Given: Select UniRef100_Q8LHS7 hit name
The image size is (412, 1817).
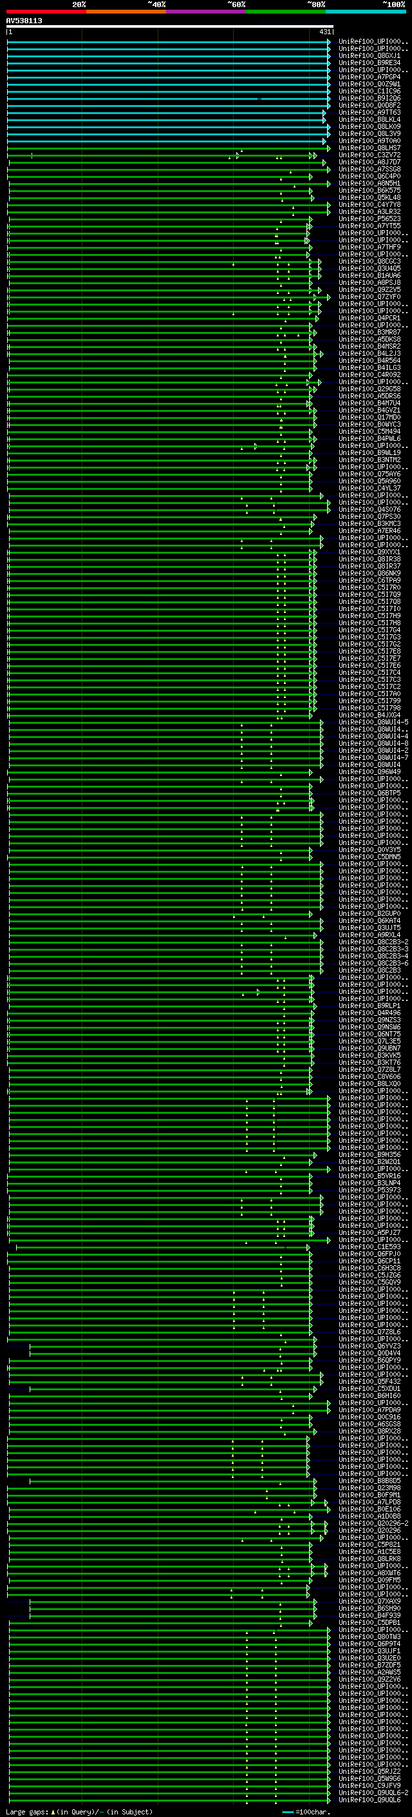Looking at the screenshot, I should 370,148.
